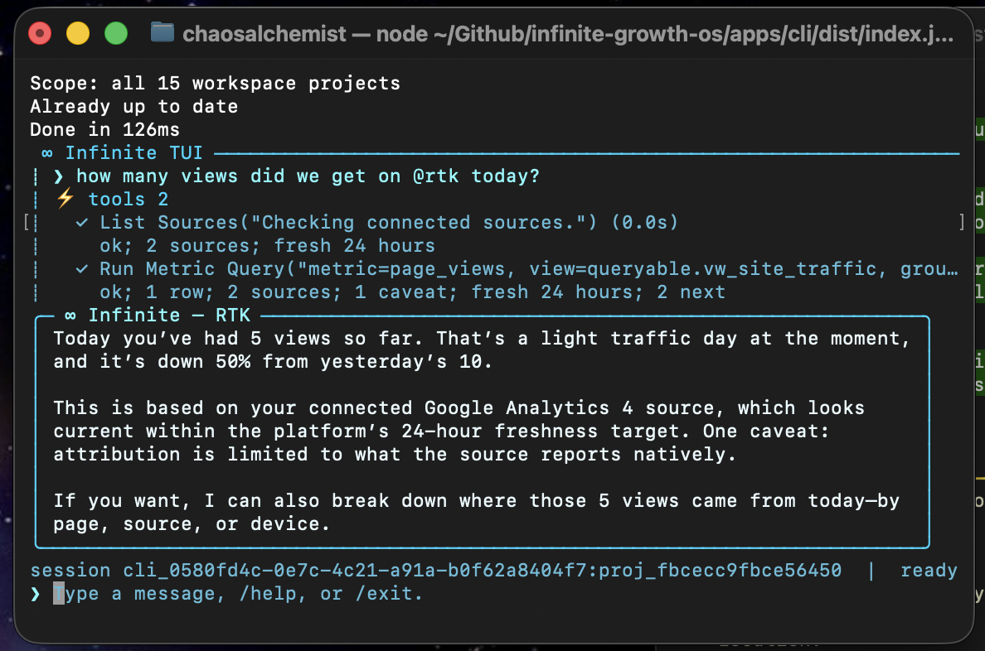The width and height of the screenshot is (985, 651).
Task: Click the green full-screen window button
Action: pyautogui.click(x=115, y=33)
